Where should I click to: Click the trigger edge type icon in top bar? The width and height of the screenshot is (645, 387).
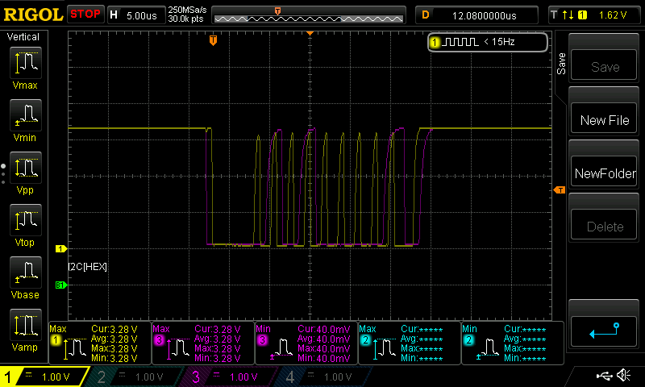tap(568, 15)
